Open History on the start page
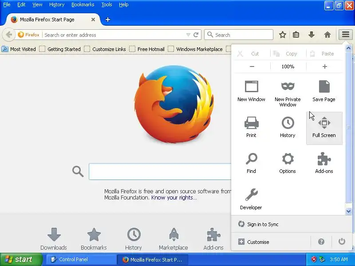The image size is (355, 266). click(x=134, y=239)
